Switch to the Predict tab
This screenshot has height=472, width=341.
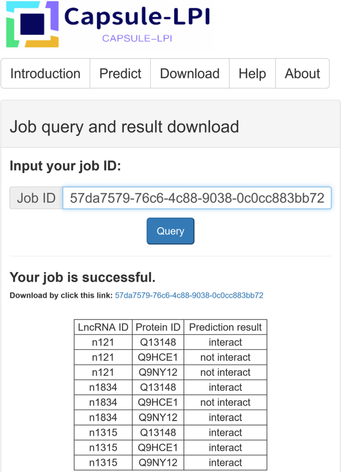point(120,74)
